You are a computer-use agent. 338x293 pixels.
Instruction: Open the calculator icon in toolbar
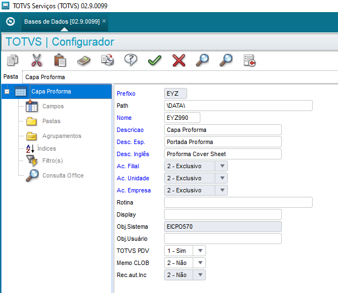[84, 60]
